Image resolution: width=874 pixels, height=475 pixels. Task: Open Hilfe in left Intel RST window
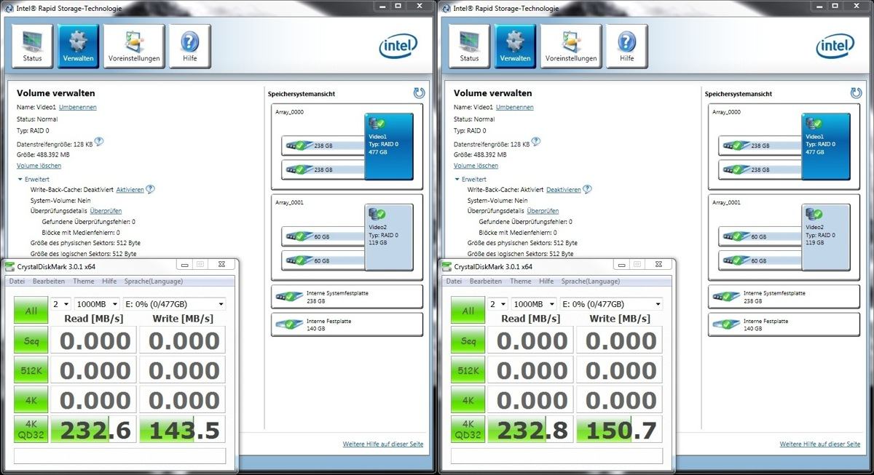(x=190, y=47)
